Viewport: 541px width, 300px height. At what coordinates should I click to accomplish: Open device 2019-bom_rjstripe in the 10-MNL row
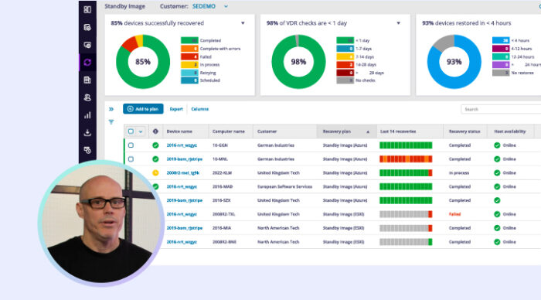185,159
